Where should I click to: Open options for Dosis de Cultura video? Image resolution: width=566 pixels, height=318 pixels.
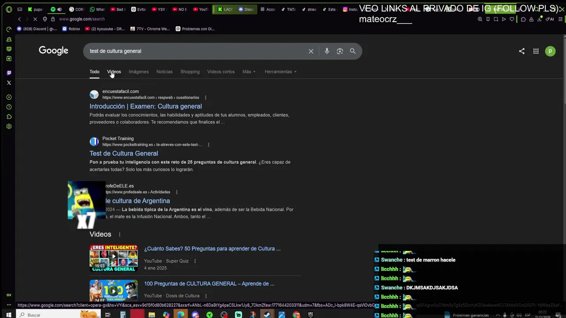(206, 296)
